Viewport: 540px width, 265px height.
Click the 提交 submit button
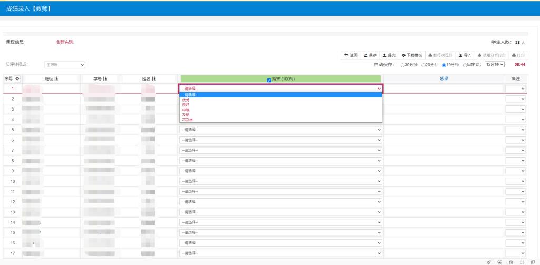389,55
